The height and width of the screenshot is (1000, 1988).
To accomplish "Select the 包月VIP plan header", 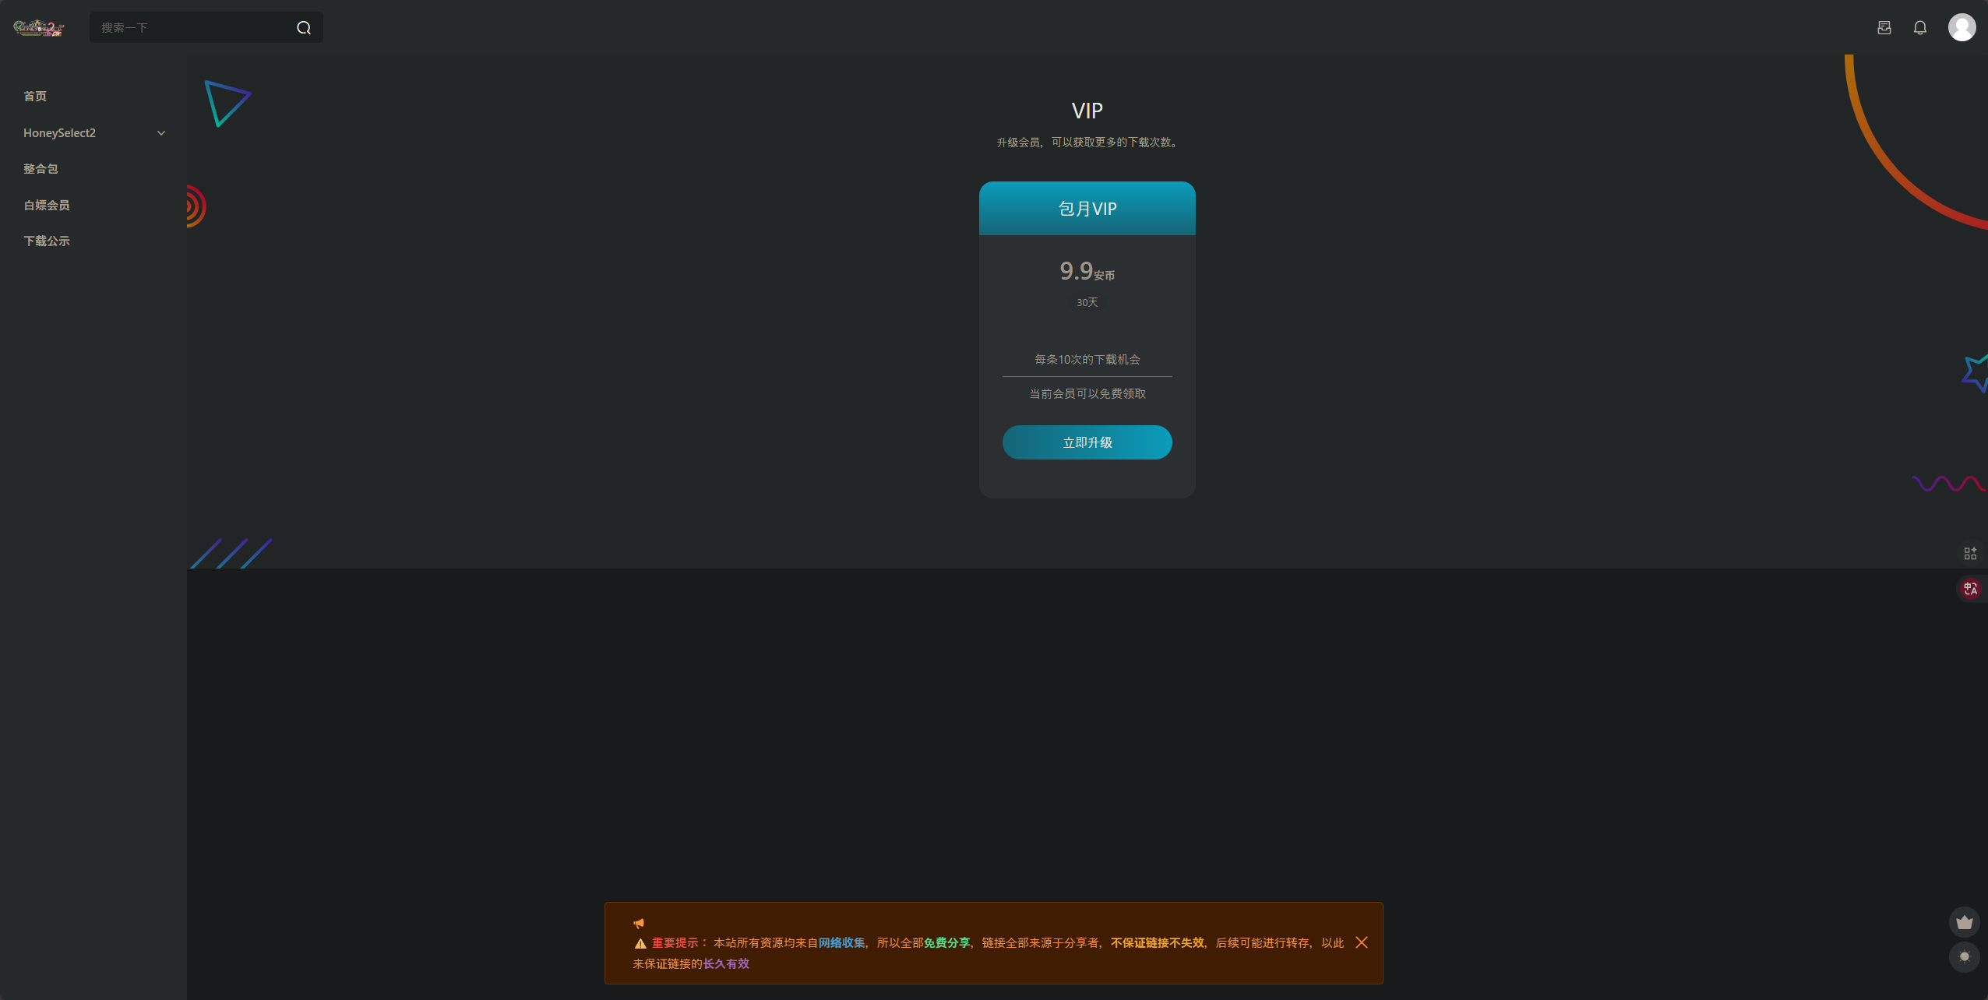I will [x=1087, y=209].
